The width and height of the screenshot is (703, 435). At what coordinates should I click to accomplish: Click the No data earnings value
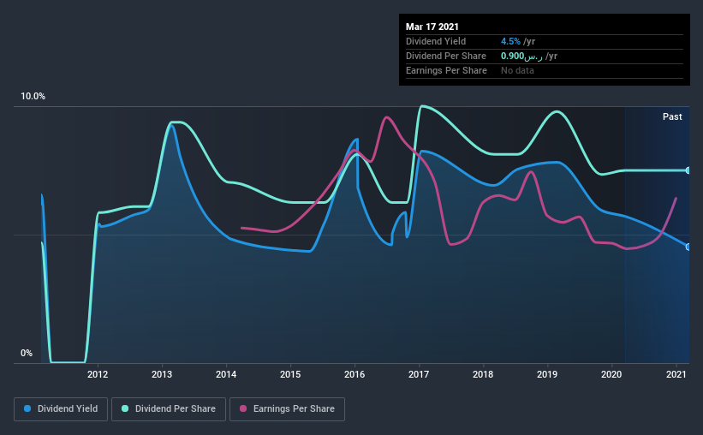click(517, 70)
